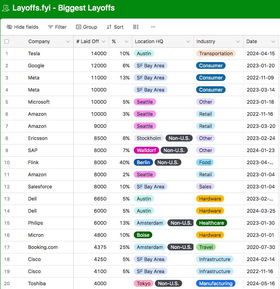The image size is (280, 289).
Task: Click the Boise location tag
Action: (x=143, y=235)
